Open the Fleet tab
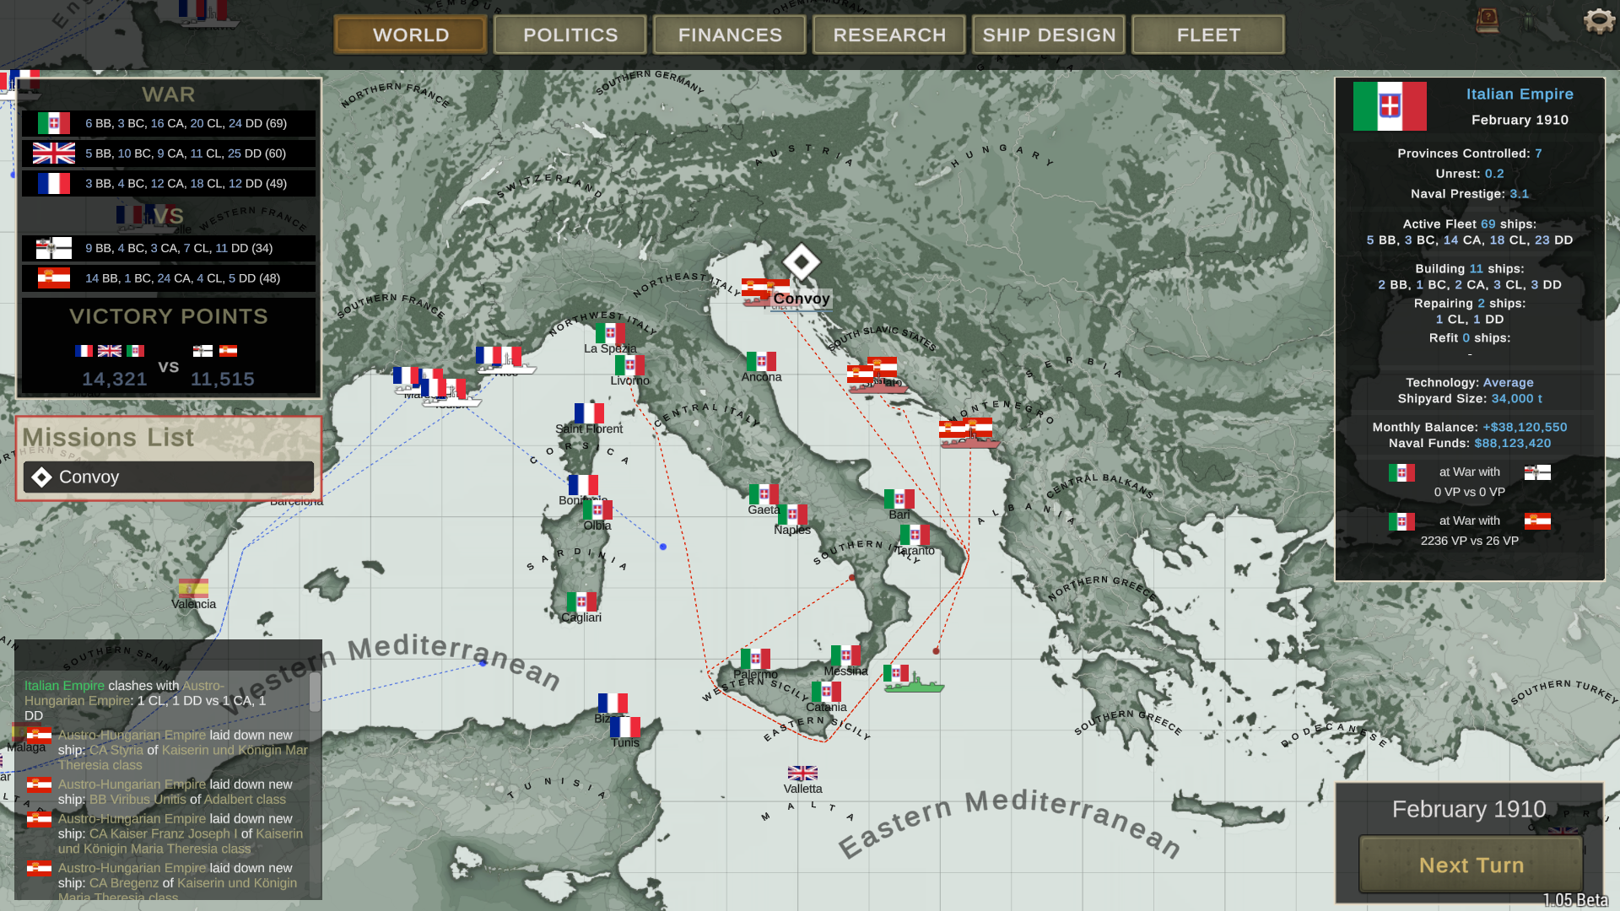The width and height of the screenshot is (1620, 911). (x=1208, y=35)
